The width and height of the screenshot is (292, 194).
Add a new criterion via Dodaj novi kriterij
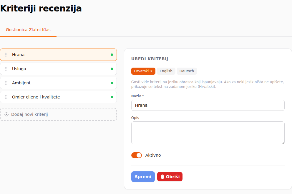59,114
